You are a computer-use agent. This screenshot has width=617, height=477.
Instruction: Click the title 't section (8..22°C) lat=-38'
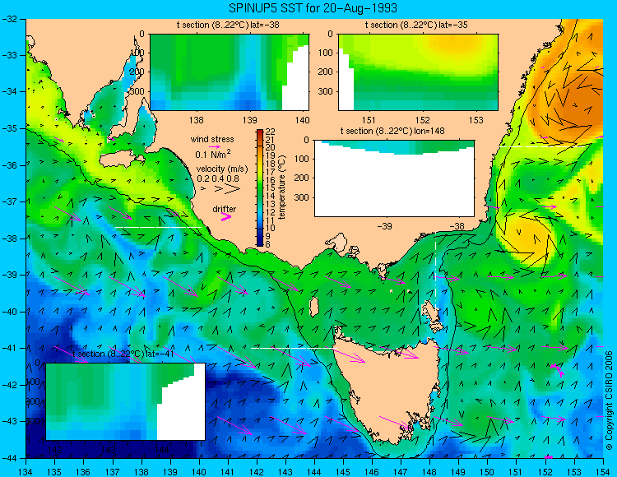point(228,25)
